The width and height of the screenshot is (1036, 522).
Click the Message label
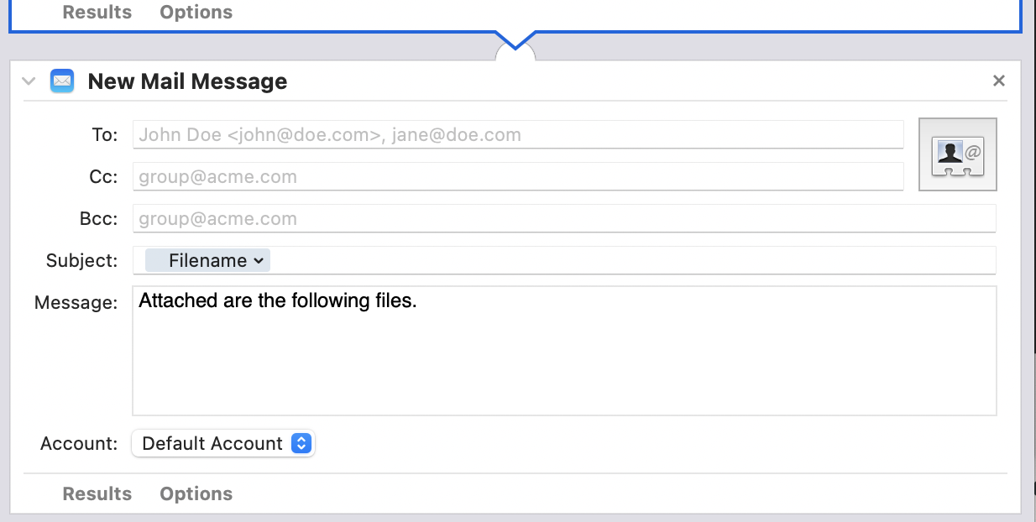pos(76,303)
